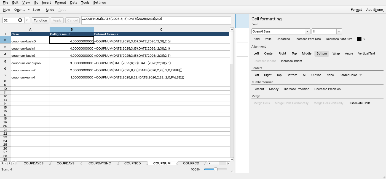The height and width of the screenshot is (179, 386).
Task: Go to first sheet tab arrow
Action: pyautogui.click(x=2, y=163)
